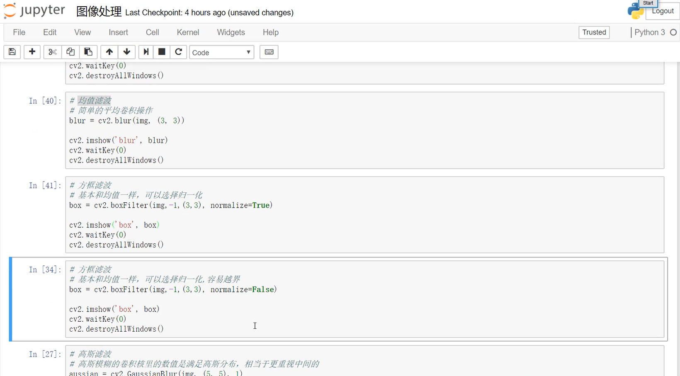Click cv2.waitKey(0) in cell 40
The width and height of the screenshot is (680, 376).
[x=97, y=150]
